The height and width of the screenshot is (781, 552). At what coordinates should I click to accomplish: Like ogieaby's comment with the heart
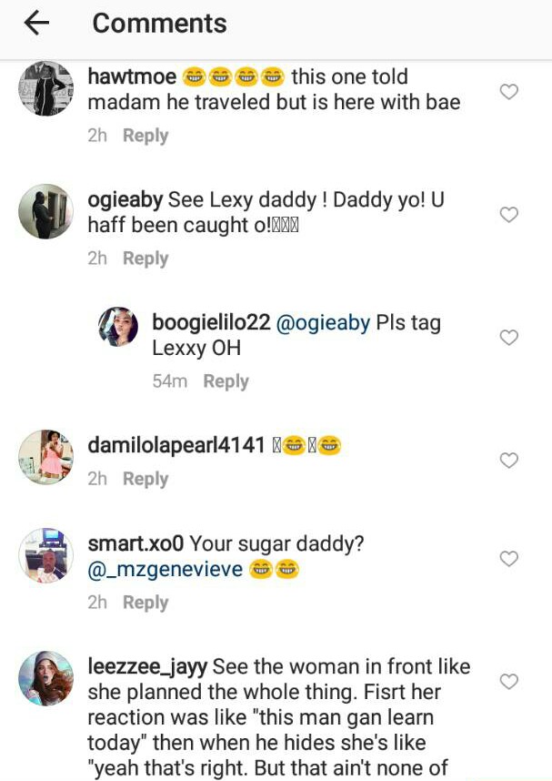tap(509, 215)
